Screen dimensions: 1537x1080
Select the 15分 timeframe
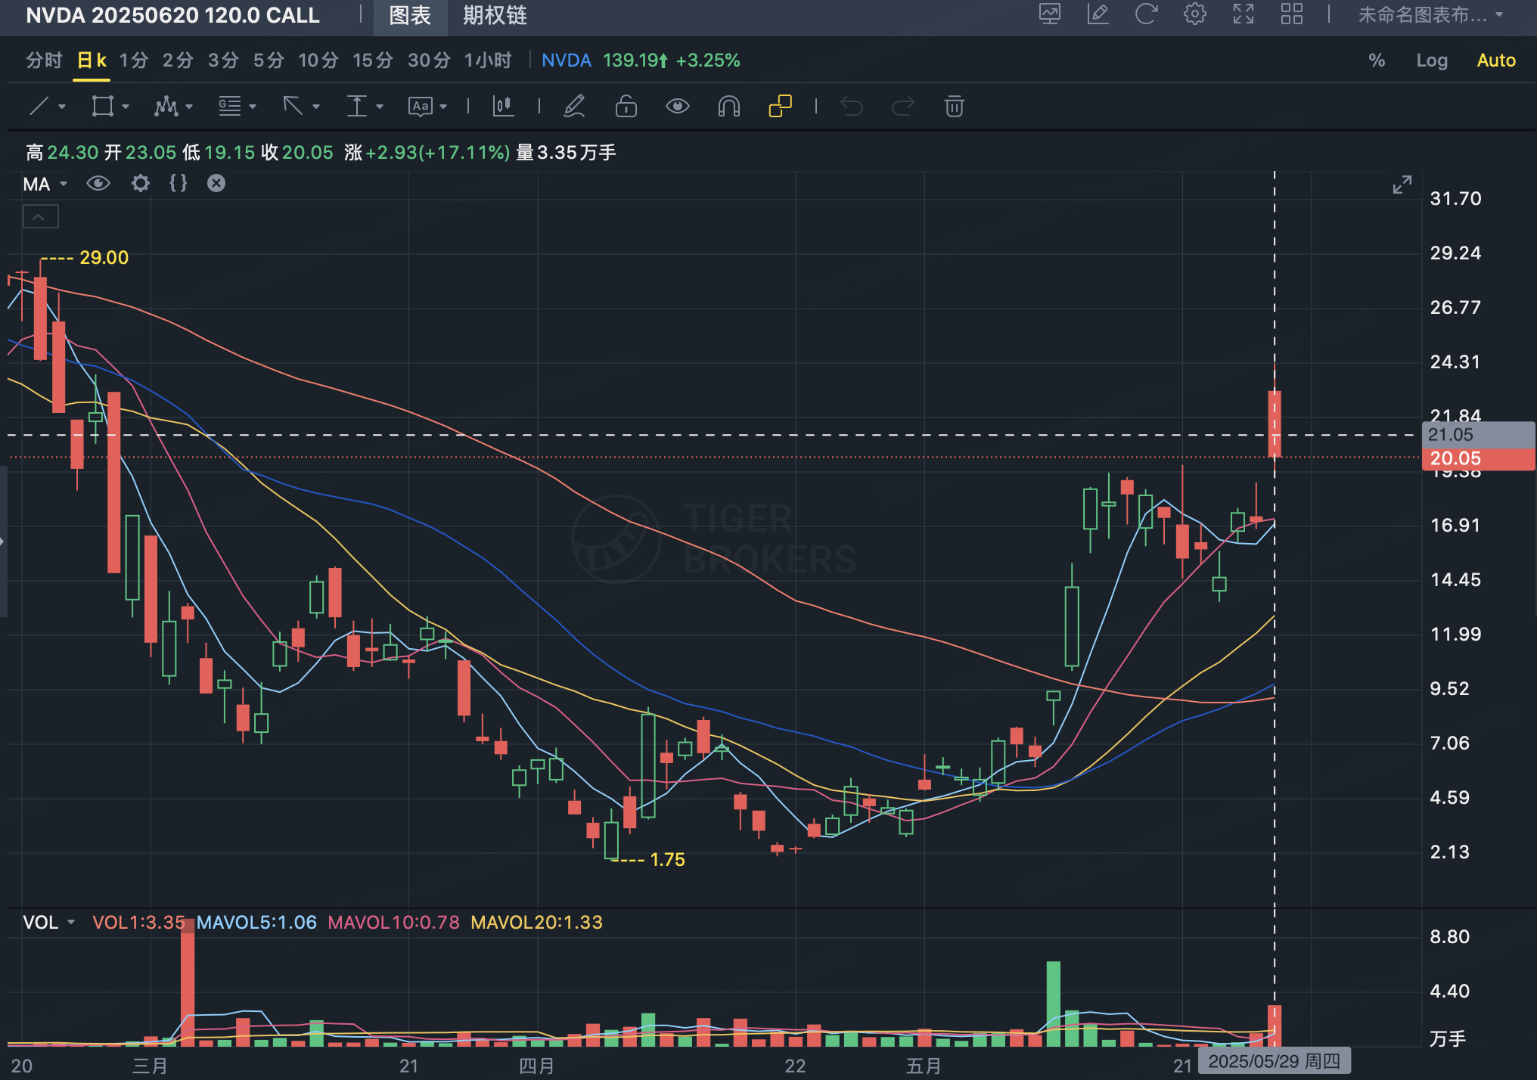[x=373, y=61]
